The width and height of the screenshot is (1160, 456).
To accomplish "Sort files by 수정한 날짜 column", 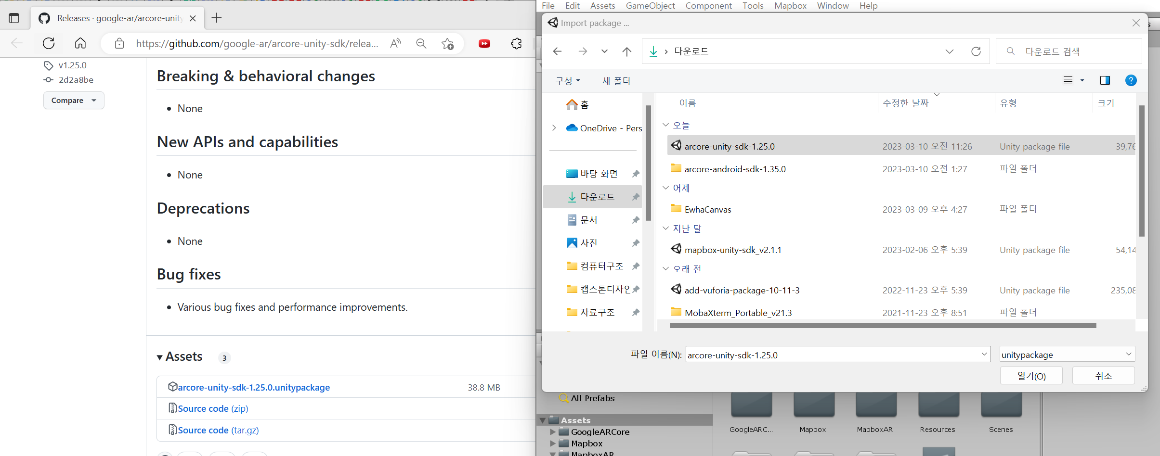I will [x=905, y=103].
